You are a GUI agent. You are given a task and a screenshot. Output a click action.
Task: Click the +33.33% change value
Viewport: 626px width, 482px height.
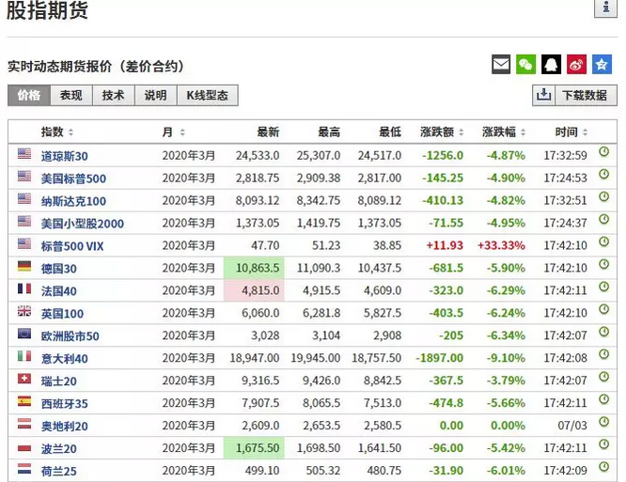point(501,245)
